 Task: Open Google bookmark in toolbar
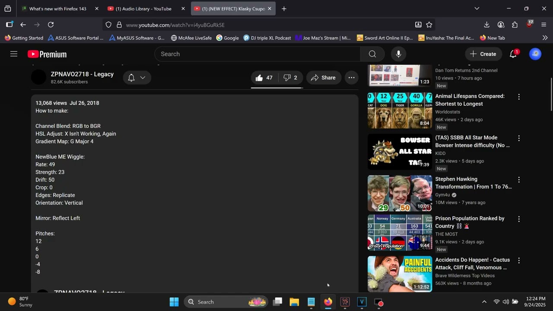click(x=227, y=38)
